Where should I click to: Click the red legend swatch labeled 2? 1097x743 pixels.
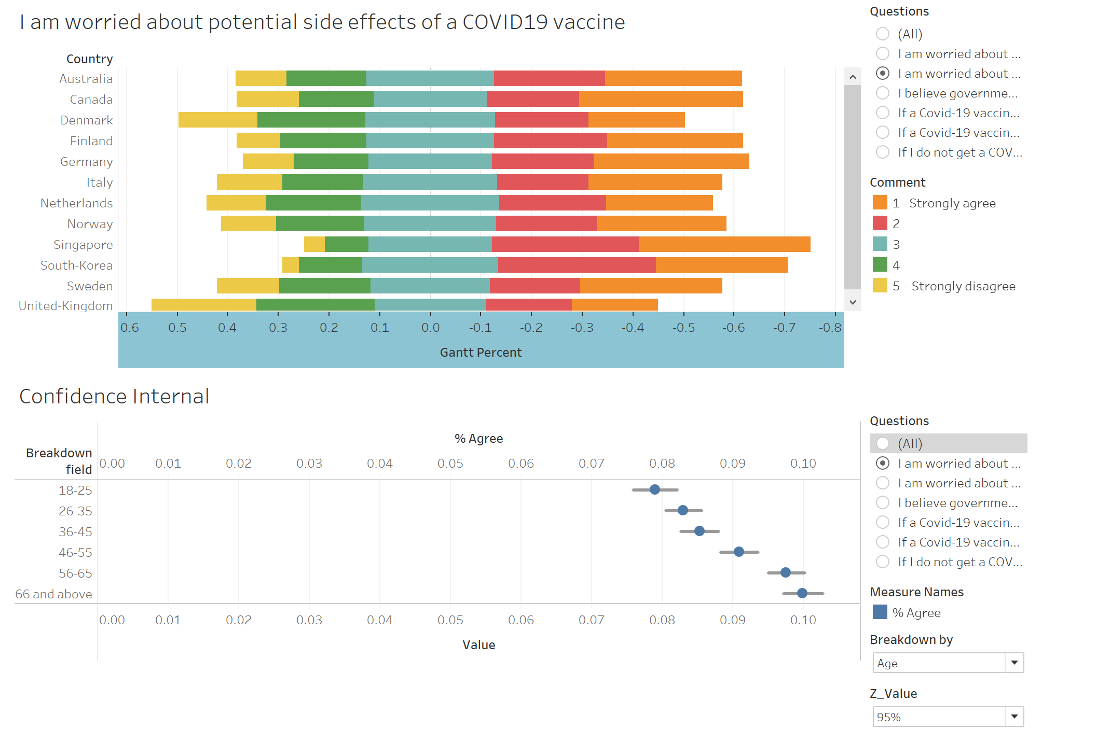(880, 223)
